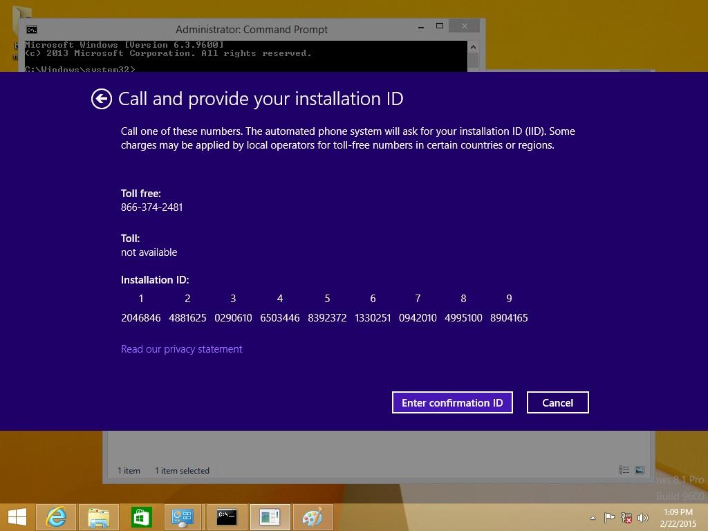Click the Command Prompt scrollbar up arrow

[473, 47]
